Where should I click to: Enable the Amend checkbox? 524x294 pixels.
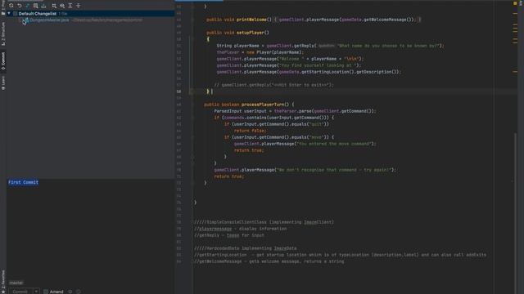[x=46, y=292]
